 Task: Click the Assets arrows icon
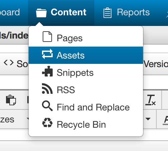point(47,54)
